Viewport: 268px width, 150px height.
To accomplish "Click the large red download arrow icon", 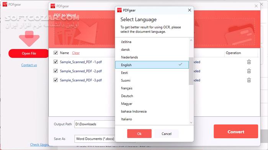I will 29,39.
